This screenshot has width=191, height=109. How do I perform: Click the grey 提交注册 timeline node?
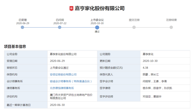coord(134,27)
